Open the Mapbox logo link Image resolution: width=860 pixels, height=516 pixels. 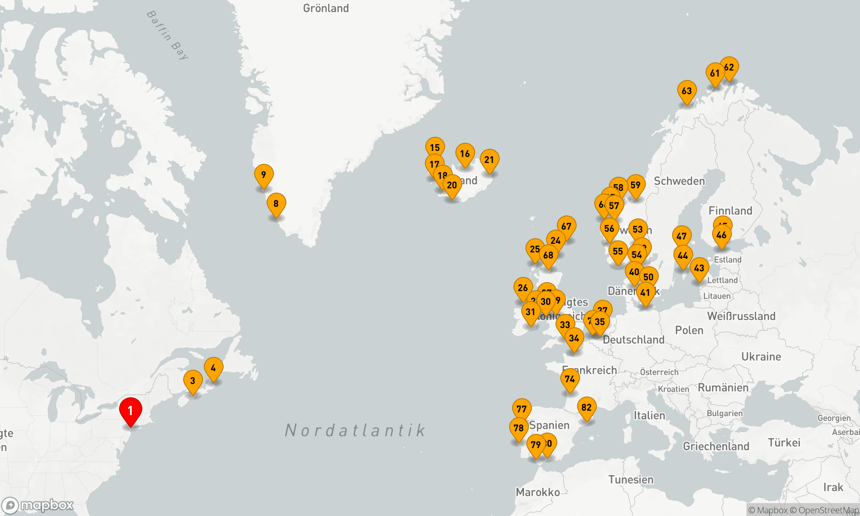(38, 505)
